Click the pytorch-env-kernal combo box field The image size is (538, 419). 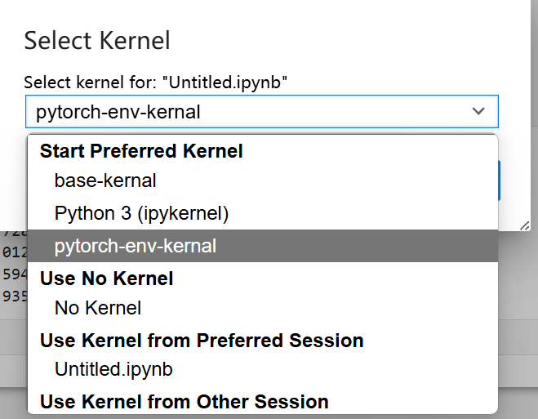pos(245,112)
